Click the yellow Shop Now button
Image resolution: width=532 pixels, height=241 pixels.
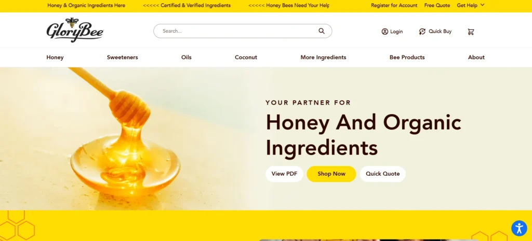coord(331,174)
